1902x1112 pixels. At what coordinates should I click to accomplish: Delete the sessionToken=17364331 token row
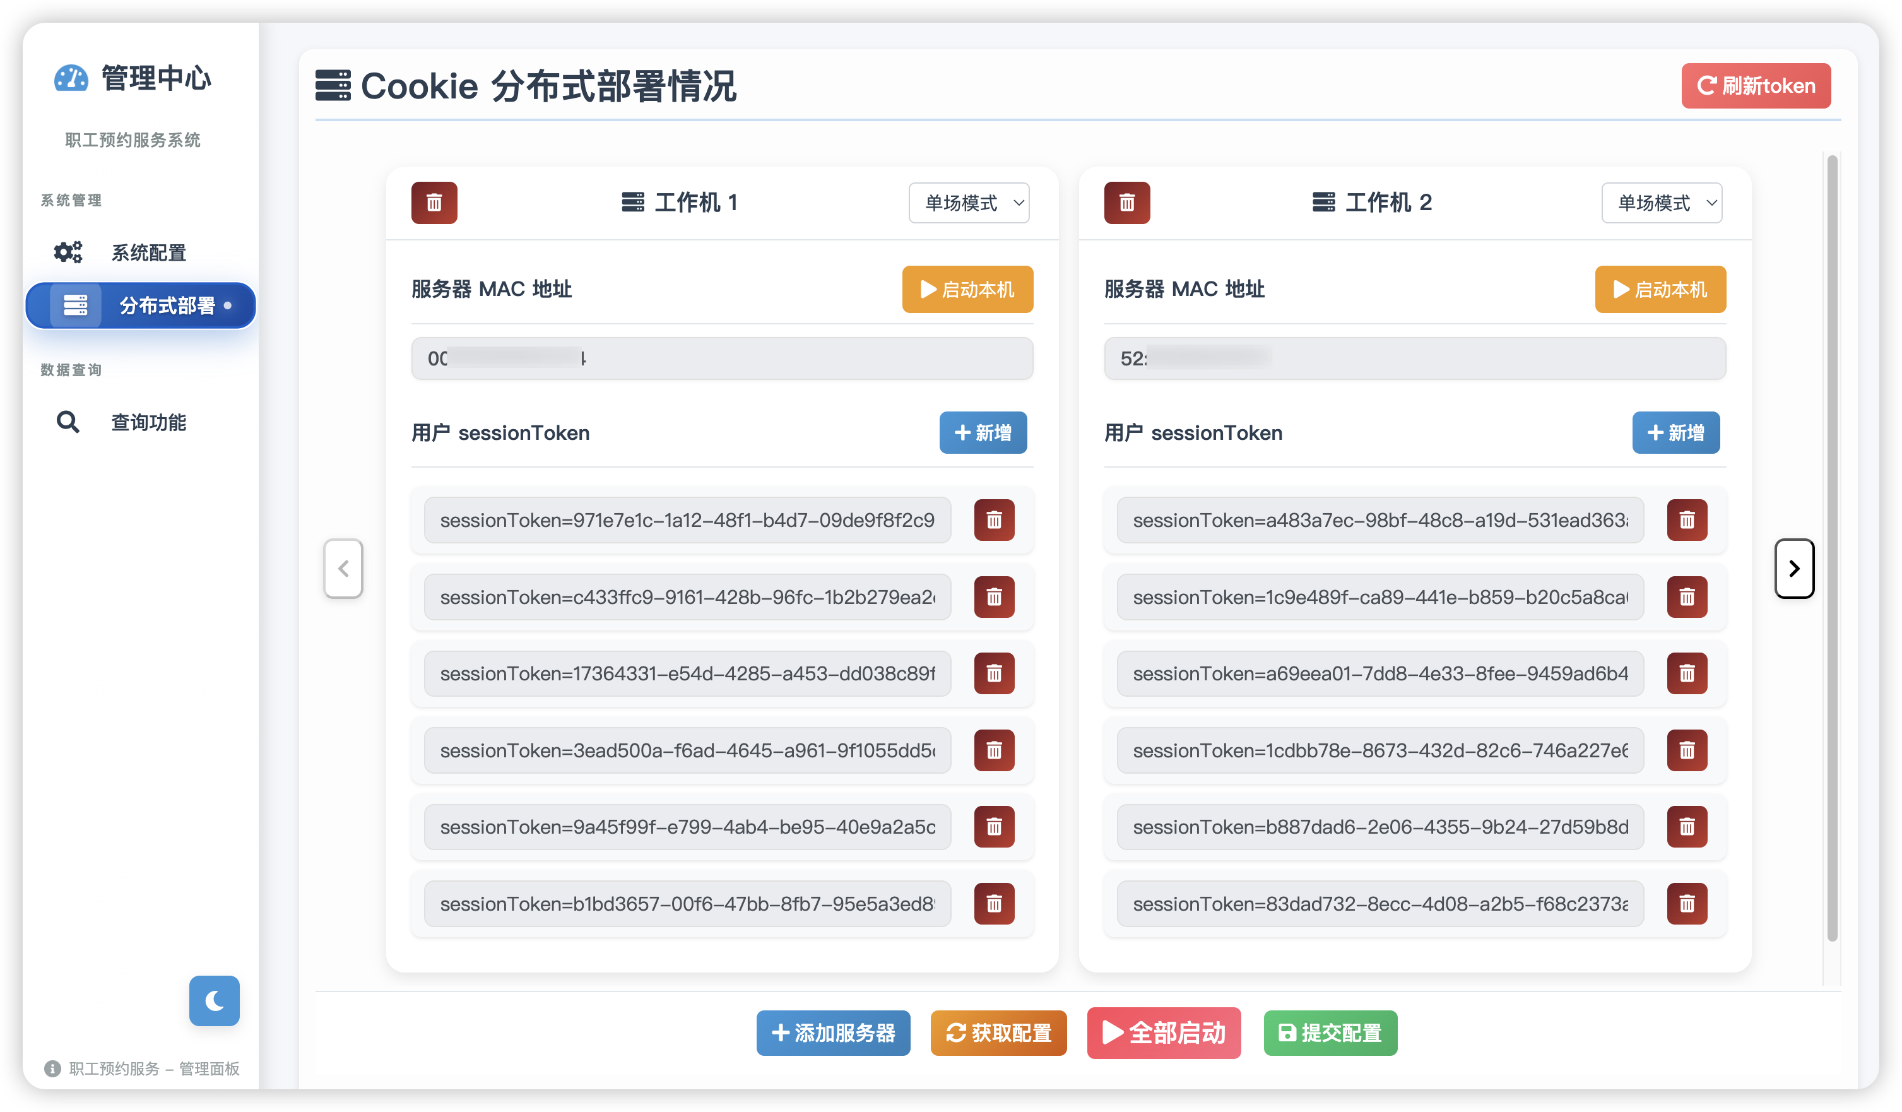[x=994, y=673]
